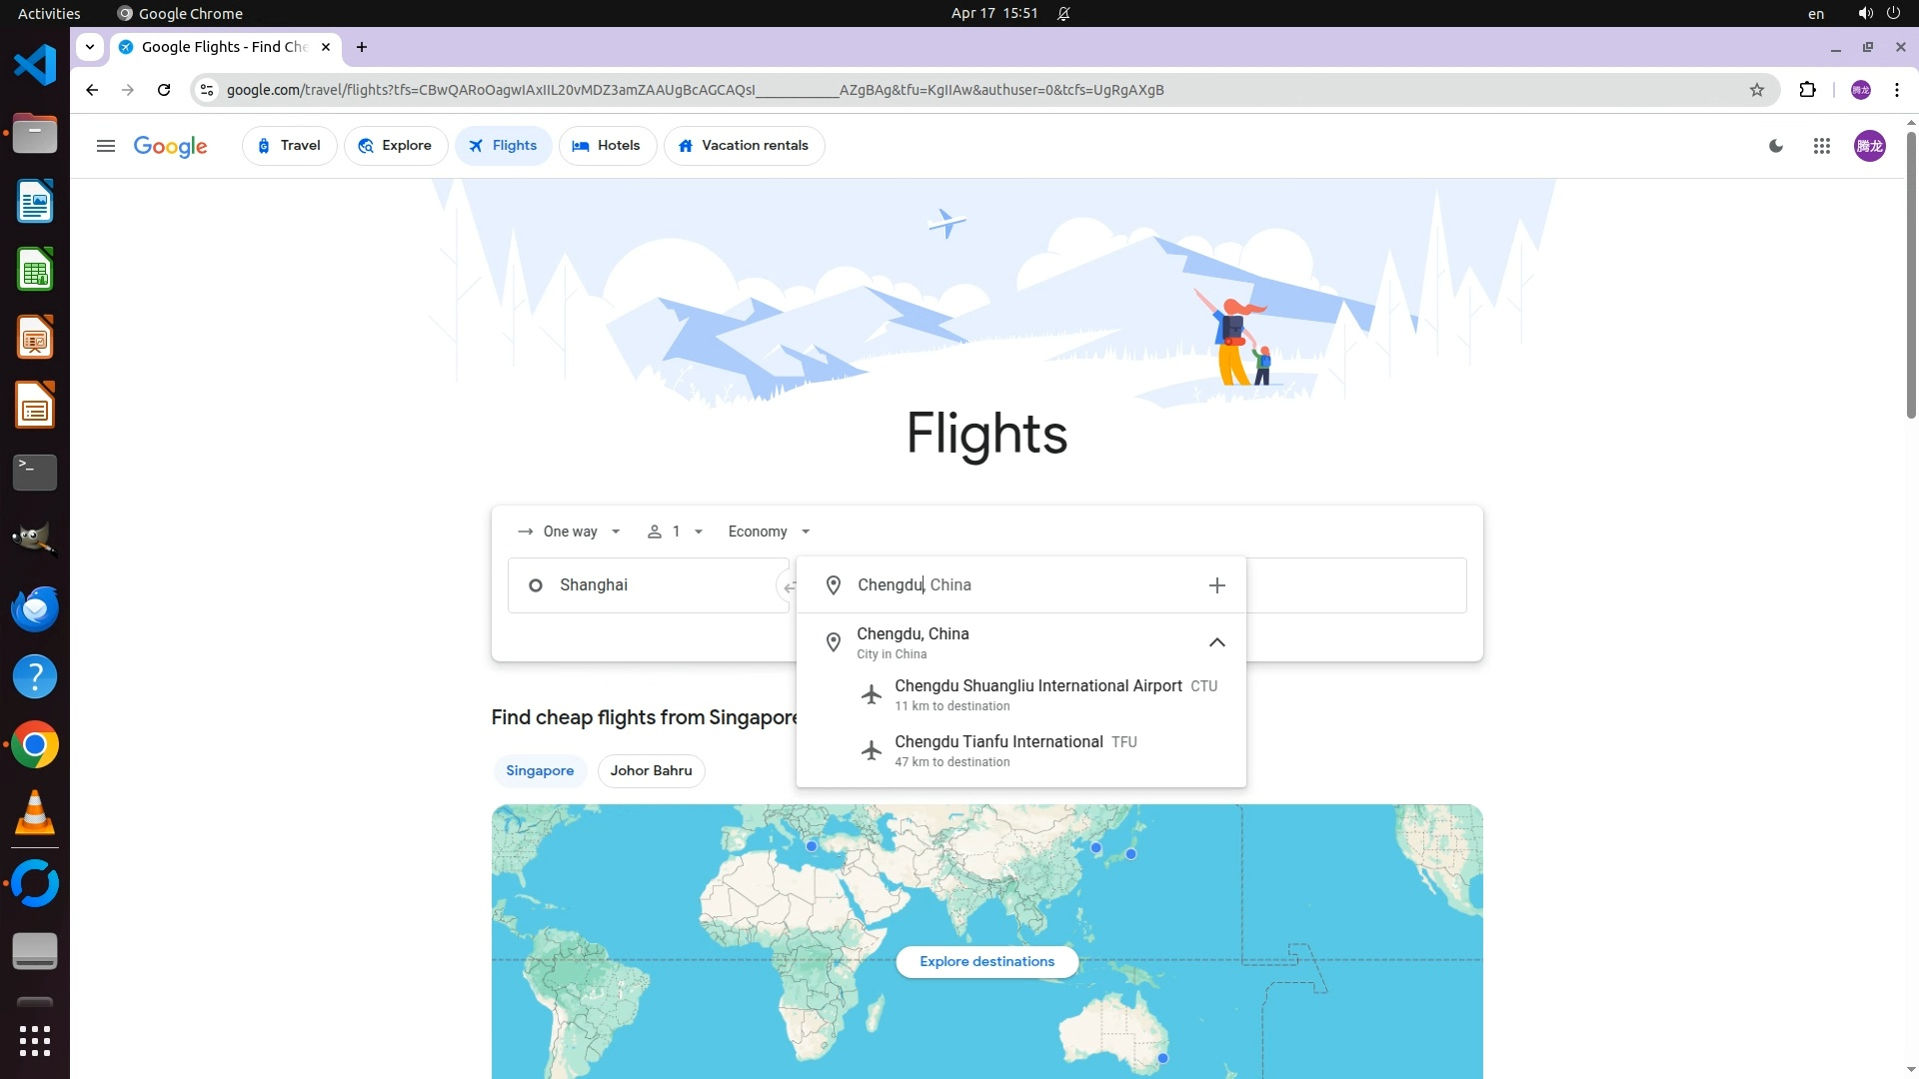
Task: Select the Johor Bahru chip
Action: pos(651,770)
